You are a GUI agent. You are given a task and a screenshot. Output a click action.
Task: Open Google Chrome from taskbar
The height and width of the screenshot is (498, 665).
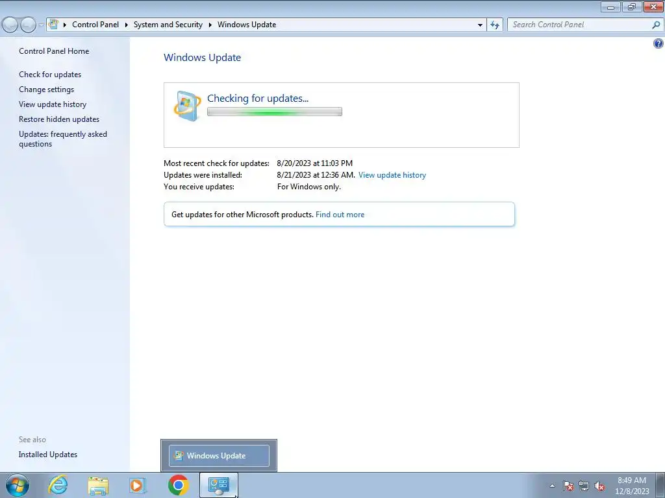click(178, 485)
